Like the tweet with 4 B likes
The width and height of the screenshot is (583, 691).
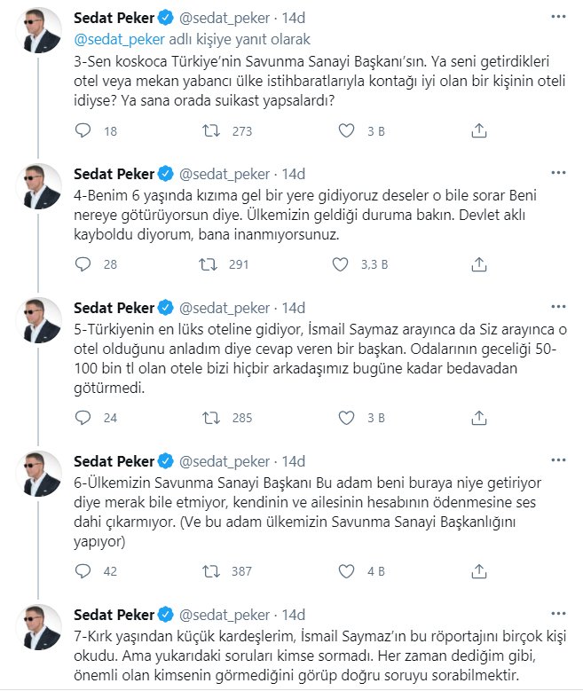(x=348, y=571)
